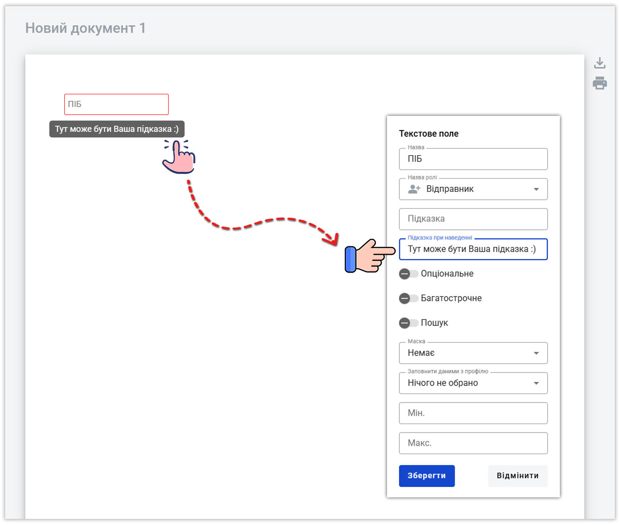Select the ПІБ field on document
The image size is (620, 525).
[x=116, y=104]
